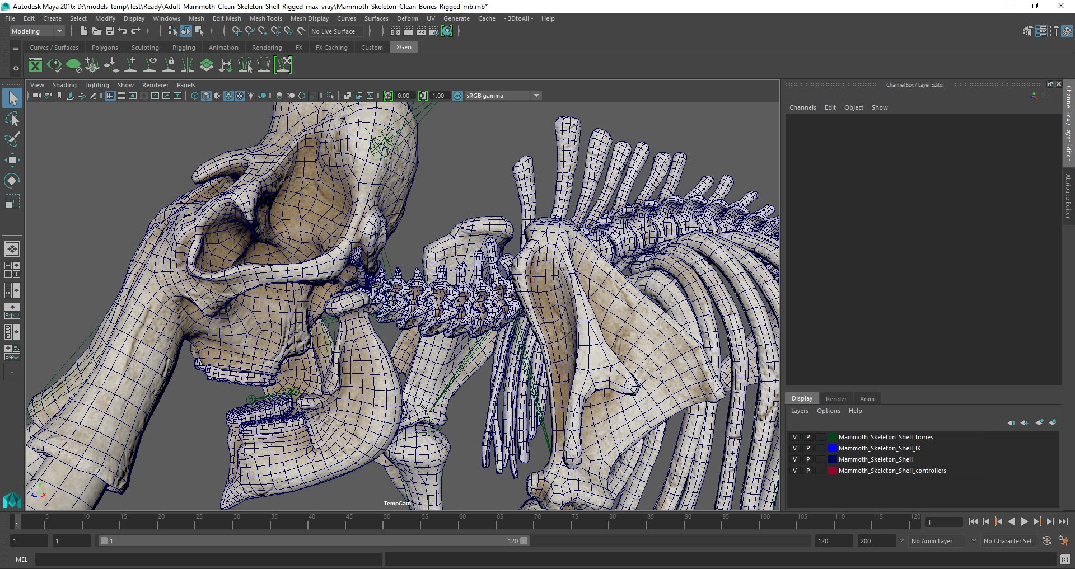Click XGen add guides icon

pyautogui.click(x=130, y=65)
